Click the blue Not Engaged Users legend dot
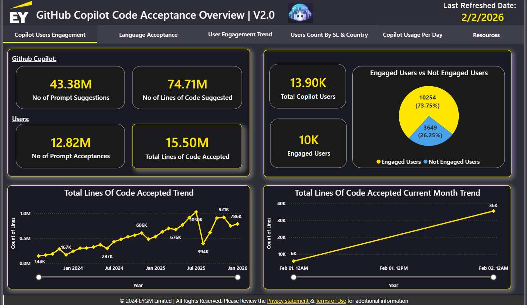 425,162
